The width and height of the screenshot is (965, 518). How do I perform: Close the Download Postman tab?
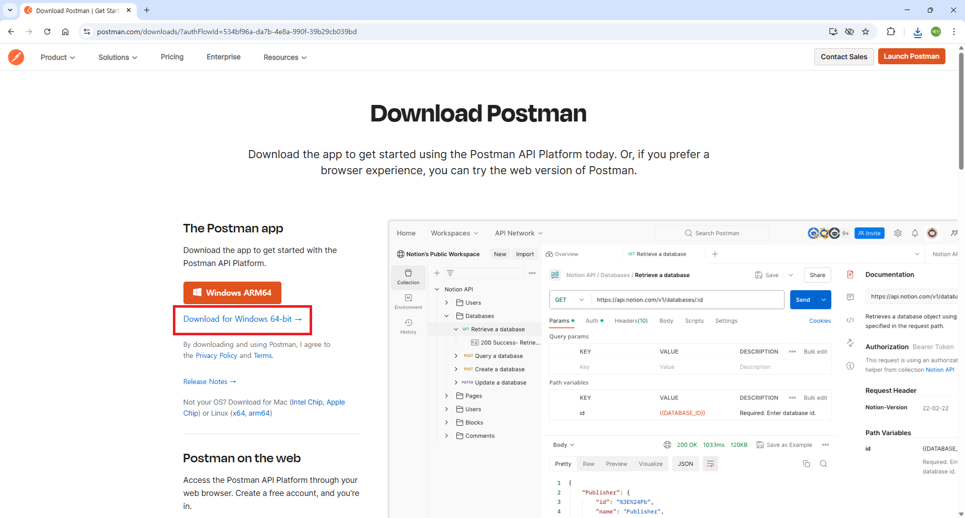[129, 10]
